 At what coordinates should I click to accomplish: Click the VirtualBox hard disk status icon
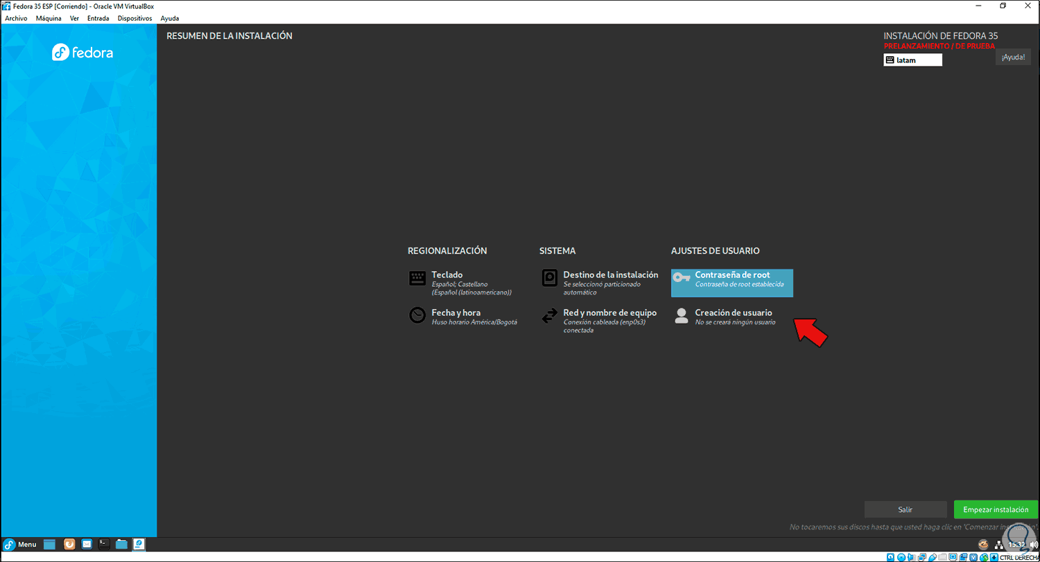tap(891, 557)
